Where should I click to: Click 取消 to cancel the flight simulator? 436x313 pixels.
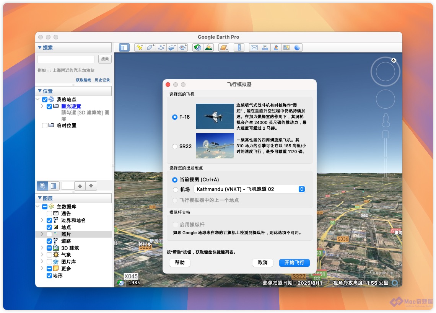coord(262,262)
